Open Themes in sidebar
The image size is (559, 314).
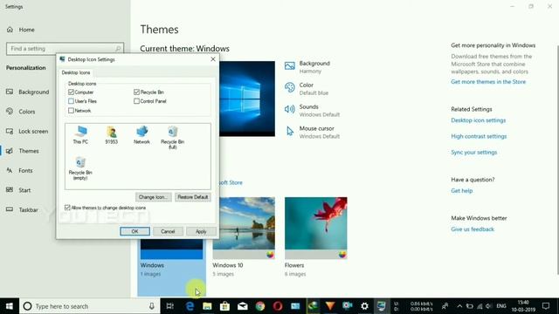23,151
